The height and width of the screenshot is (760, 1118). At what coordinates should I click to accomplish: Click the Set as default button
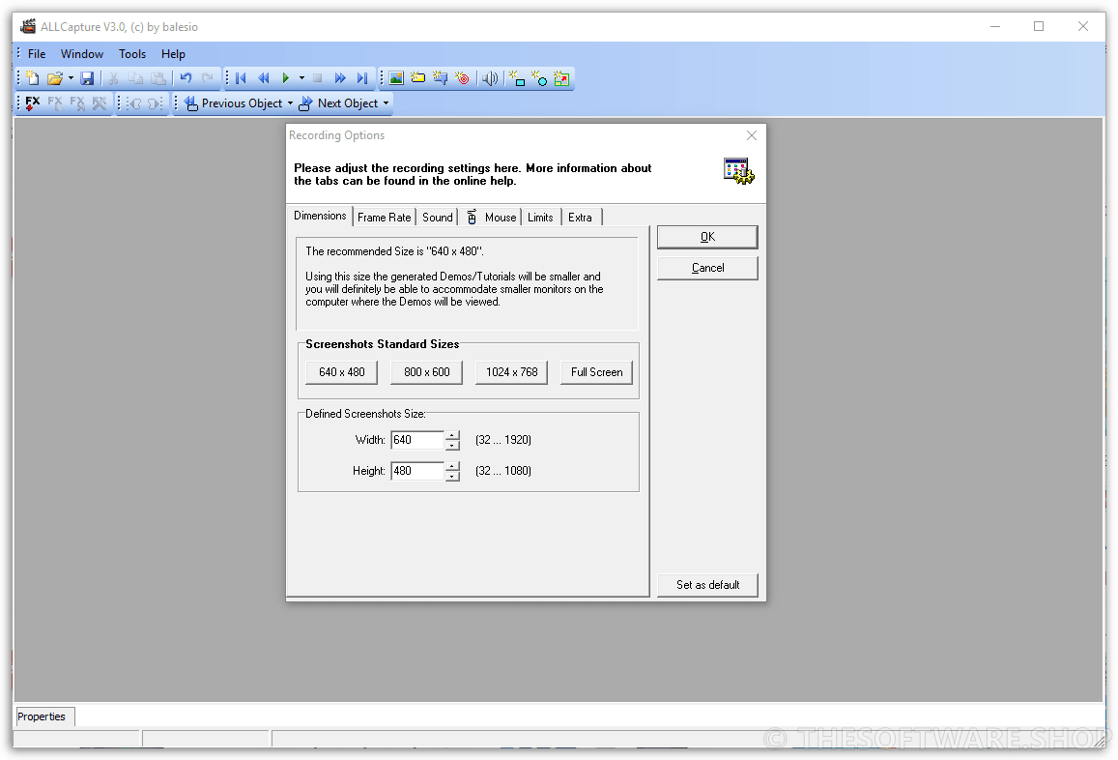pos(707,585)
